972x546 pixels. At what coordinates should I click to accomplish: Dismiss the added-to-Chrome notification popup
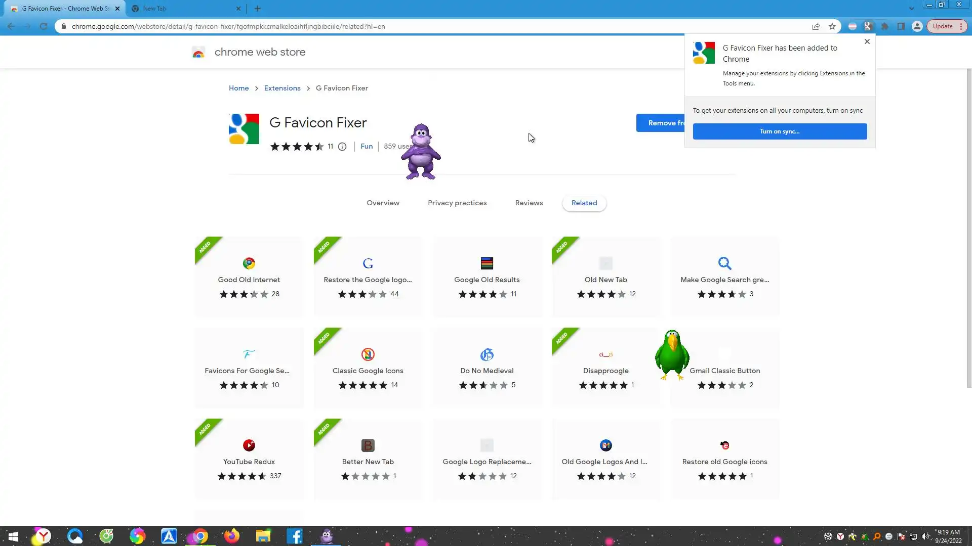[867, 41]
